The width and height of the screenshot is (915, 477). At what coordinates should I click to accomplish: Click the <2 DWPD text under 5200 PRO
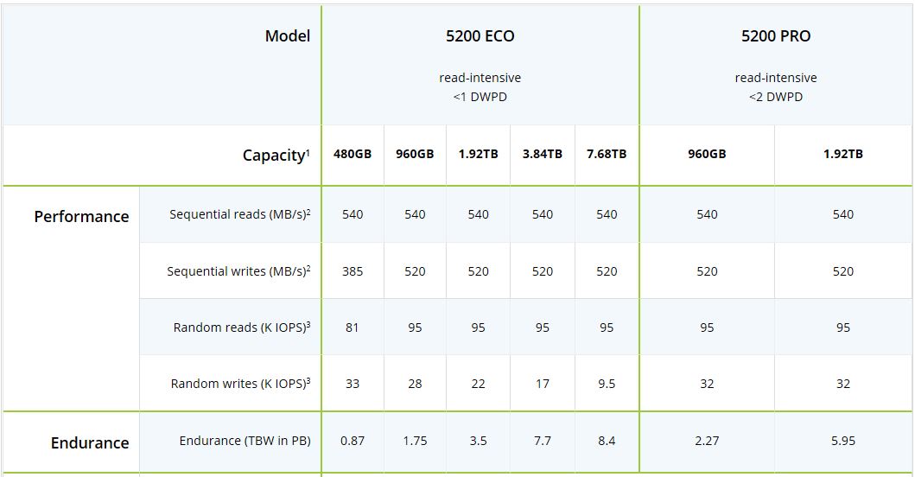click(775, 97)
